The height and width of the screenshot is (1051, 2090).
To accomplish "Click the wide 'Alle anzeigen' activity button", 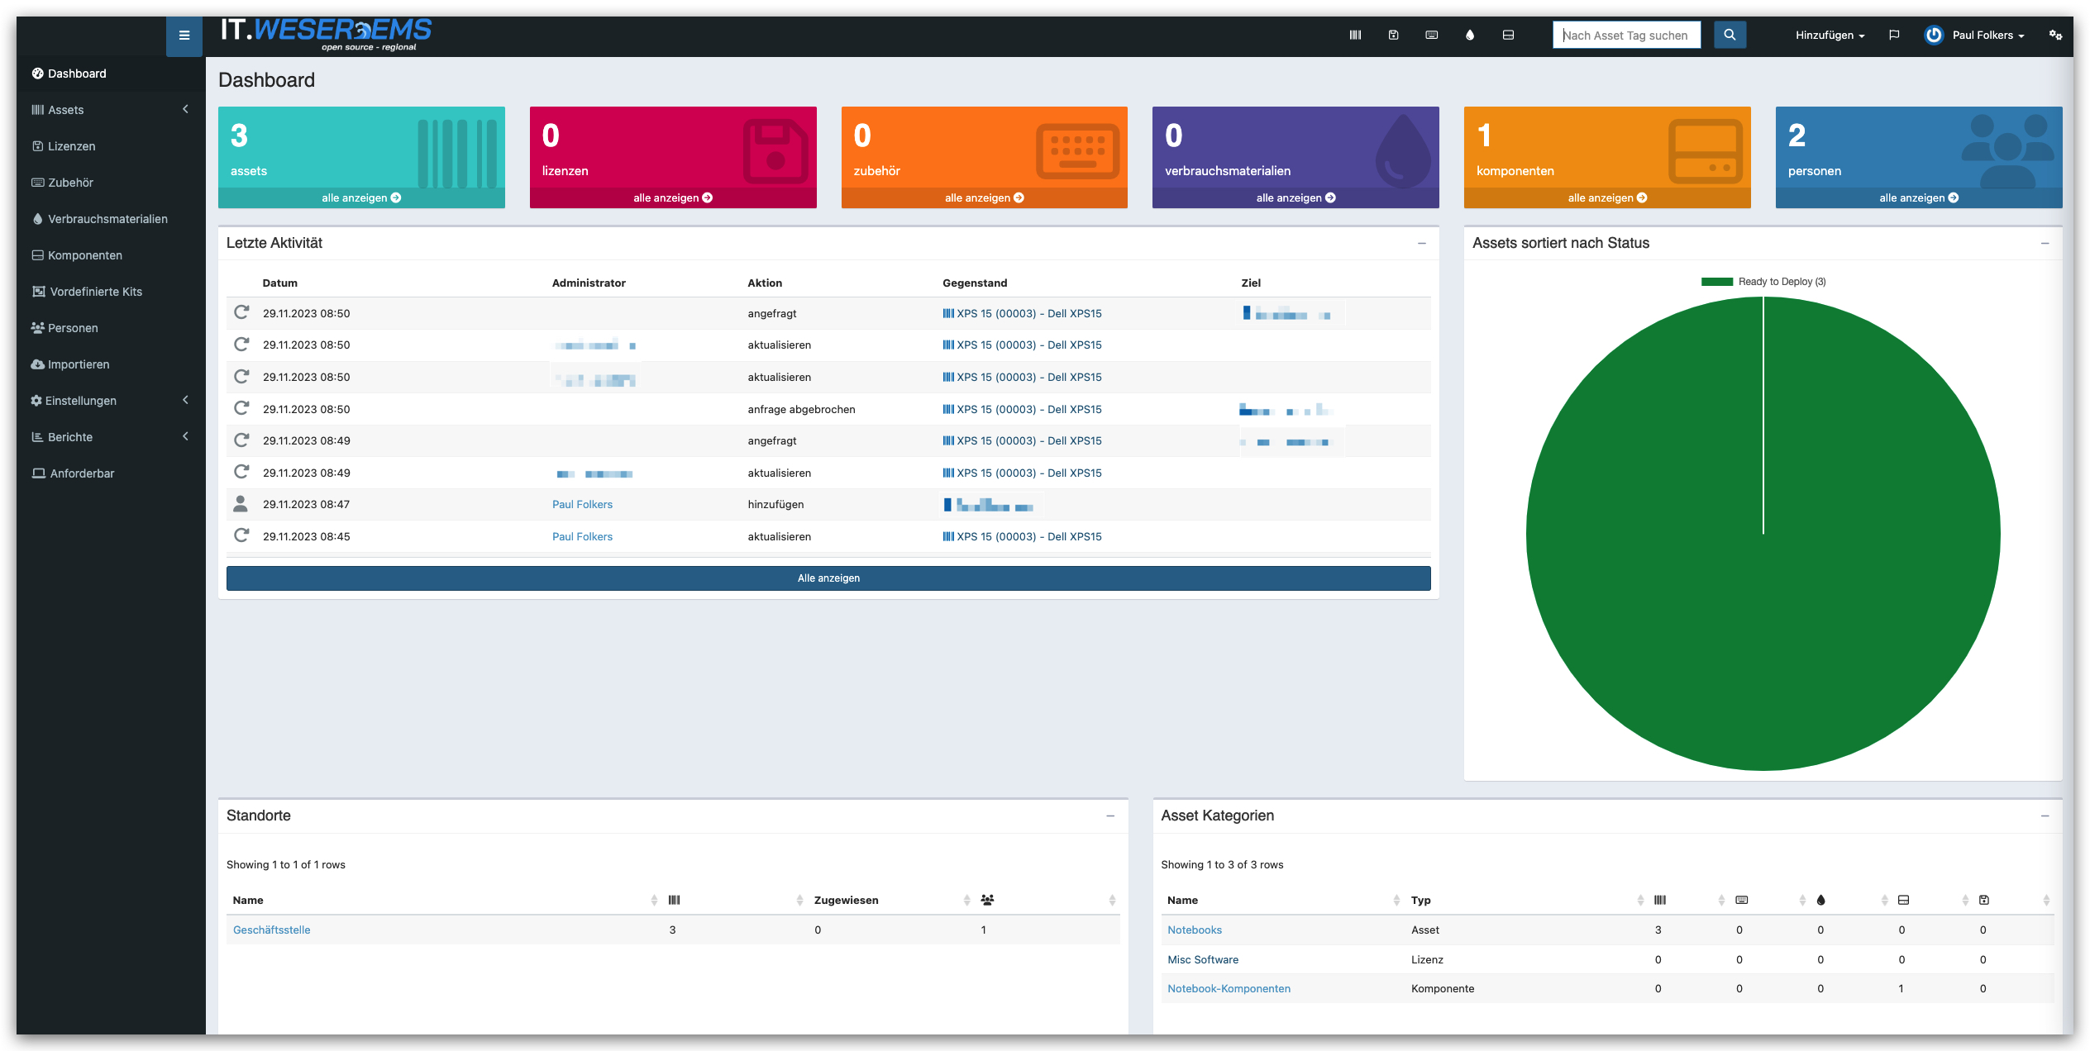I will [x=828, y=578].
